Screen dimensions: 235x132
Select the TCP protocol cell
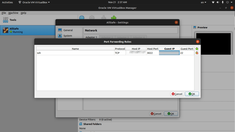pyautogui.click(x=120, y=53)
